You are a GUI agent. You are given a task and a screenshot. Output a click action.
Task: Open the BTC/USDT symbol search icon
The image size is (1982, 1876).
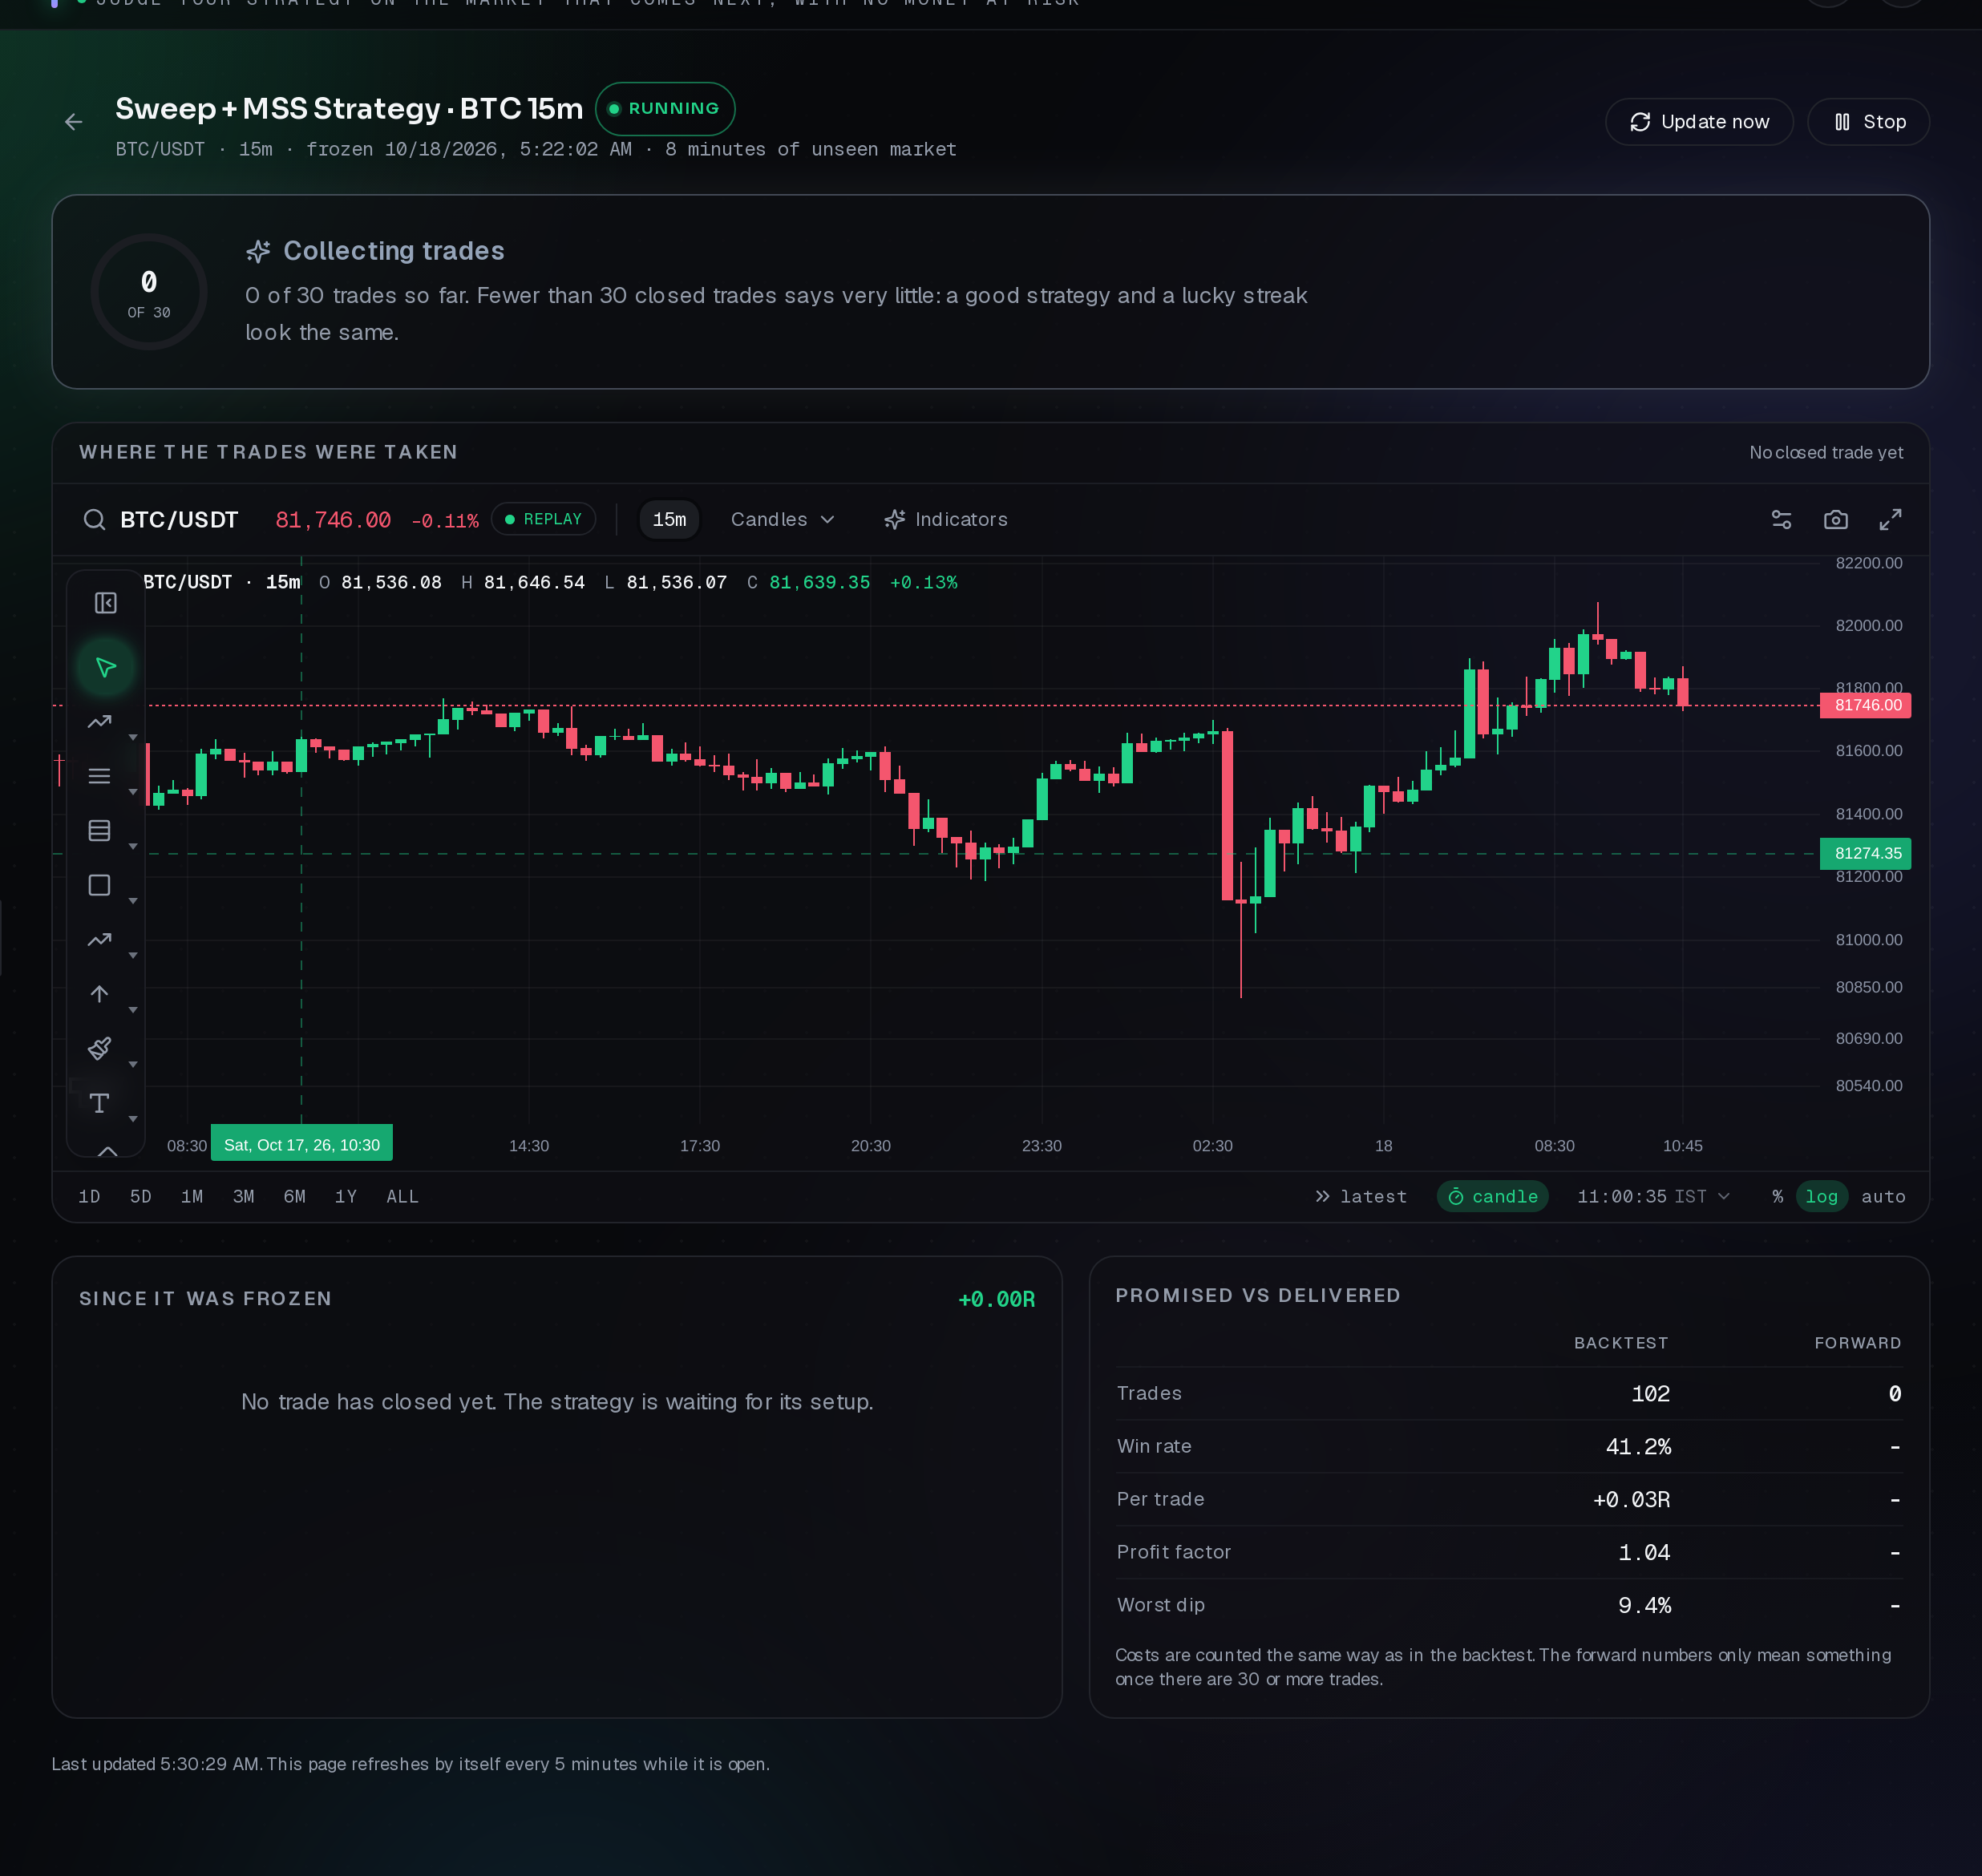tap(94, 519)
